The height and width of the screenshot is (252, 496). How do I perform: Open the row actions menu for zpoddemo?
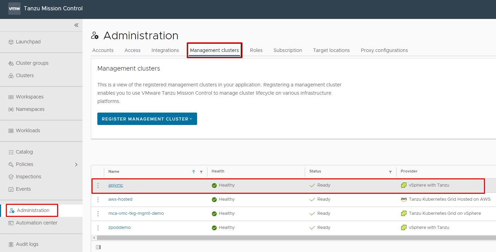click(98, 228)
